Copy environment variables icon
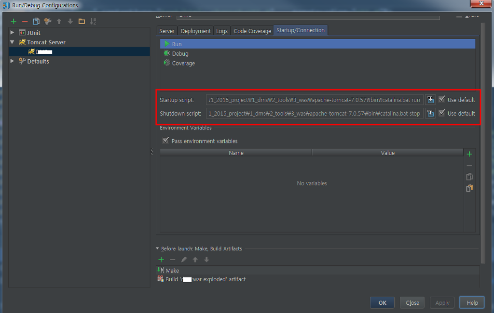 click(x=469, y=177)
